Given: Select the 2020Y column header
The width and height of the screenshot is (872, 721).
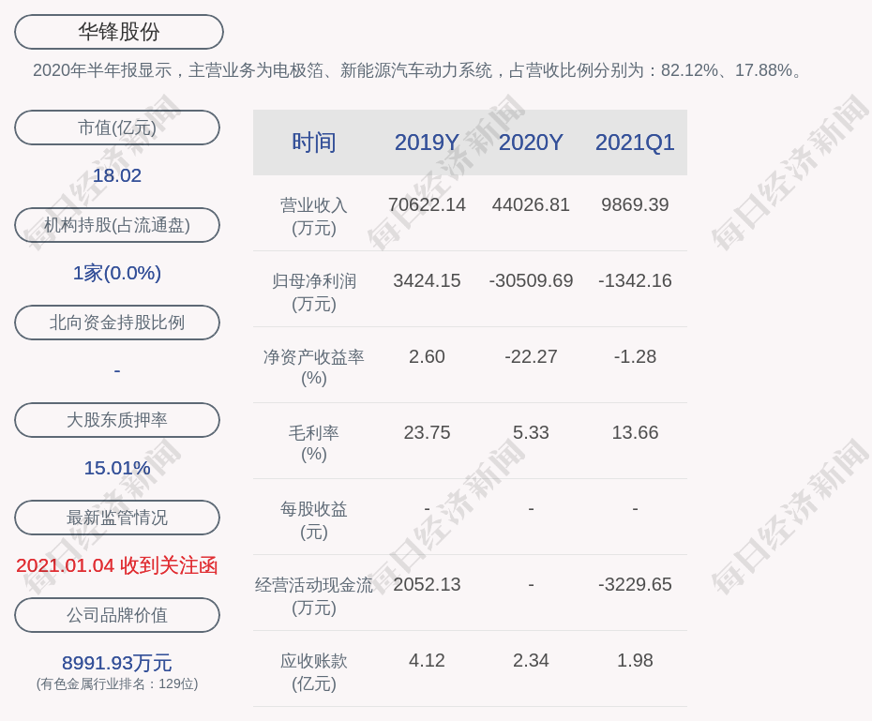Looking at the screenshot, I should pos(531,143).
